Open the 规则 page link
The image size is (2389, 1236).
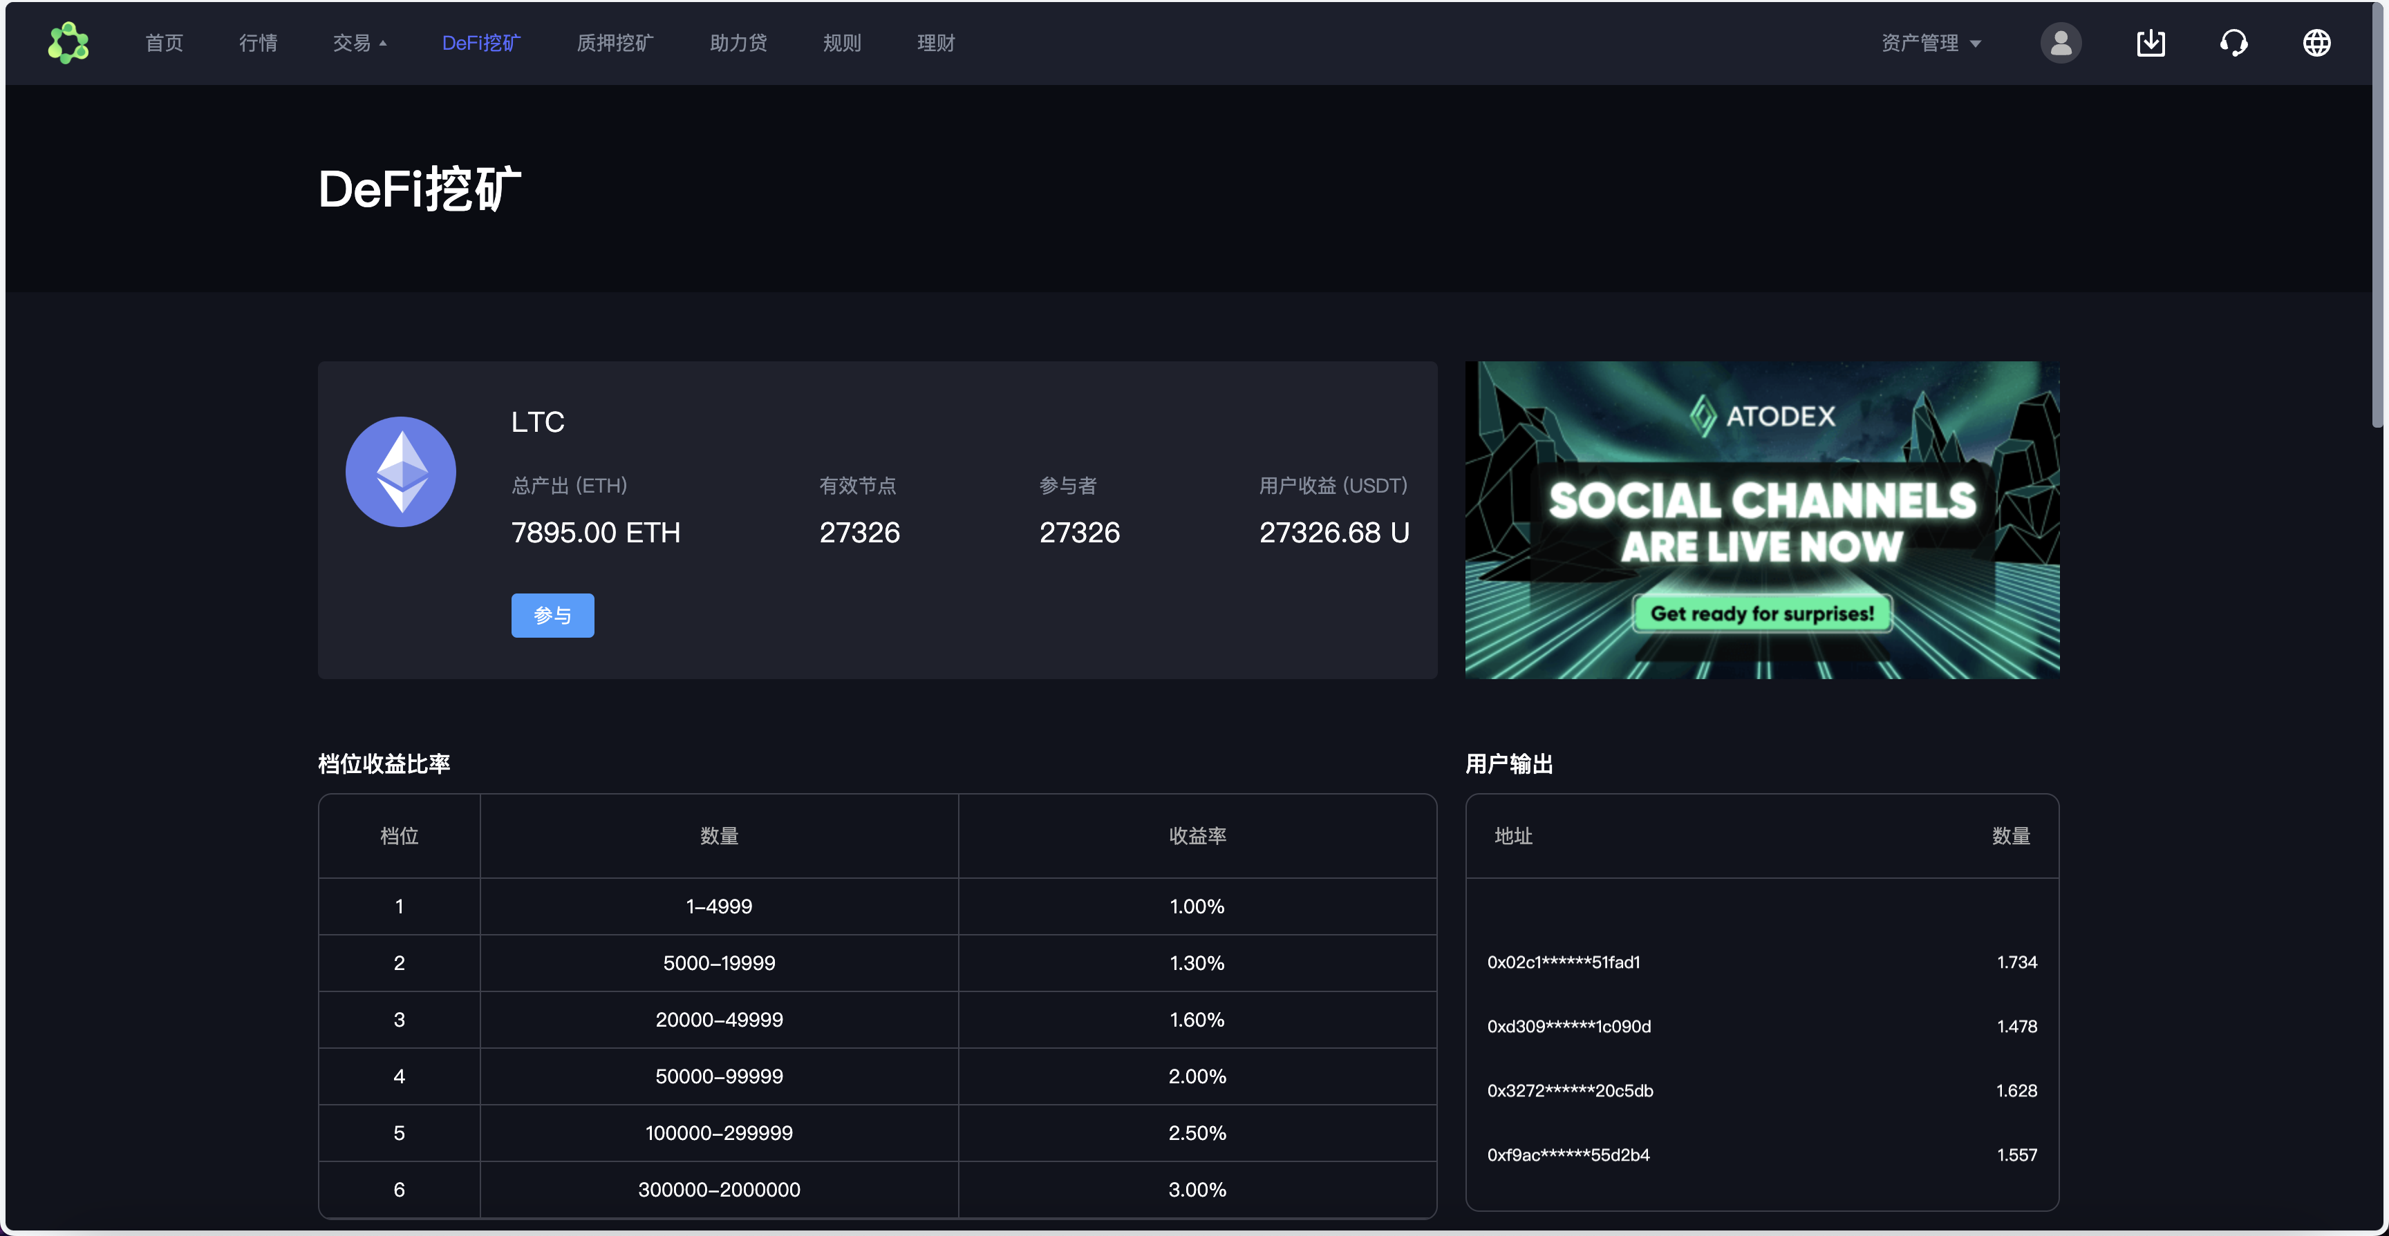[841, 43]
